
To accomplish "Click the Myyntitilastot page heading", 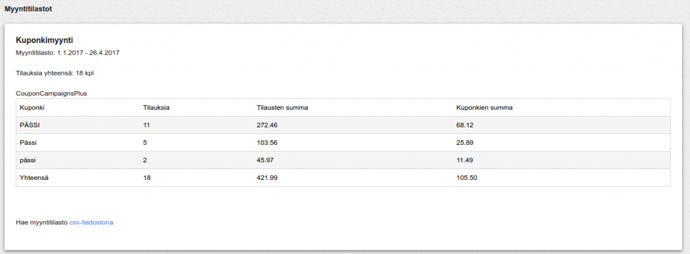I will coord(28,9).
